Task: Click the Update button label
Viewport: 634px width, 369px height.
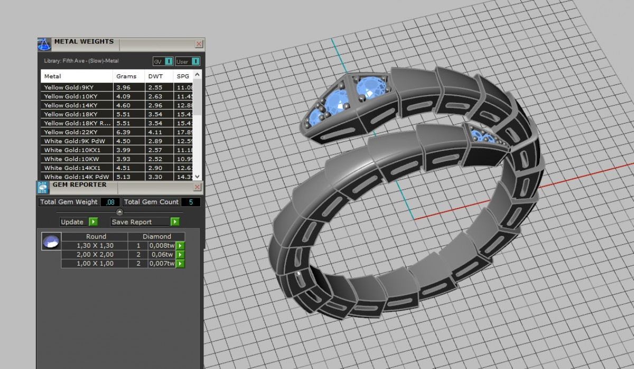Action: pyautogui.click(x=72, y=222)
